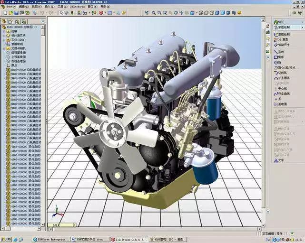Click the Hidden Lines Visible icon
Image resolution: width=305 pixels, height=243 pixels.
(x=207, y=13)
